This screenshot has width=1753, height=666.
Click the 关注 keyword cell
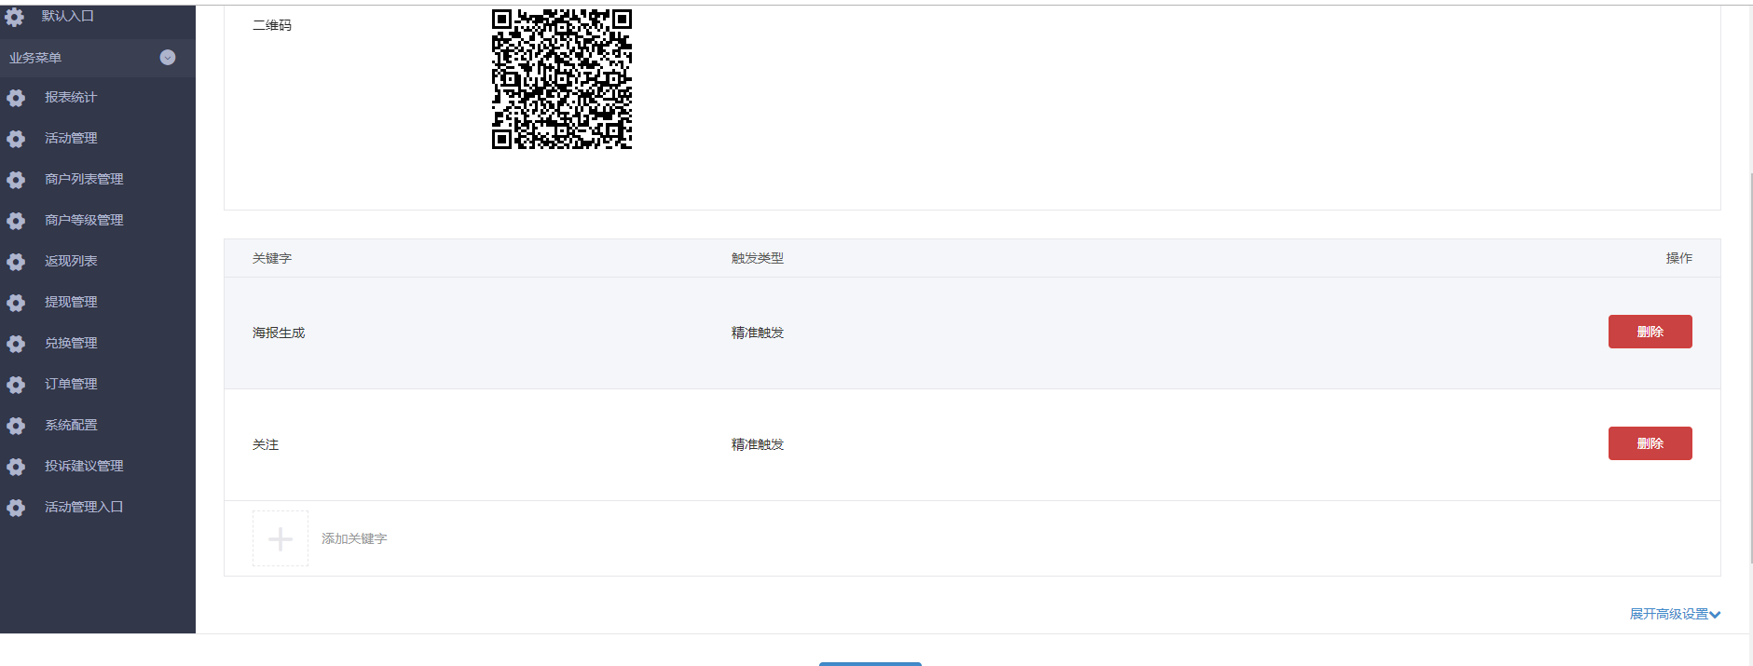[266, 444]
